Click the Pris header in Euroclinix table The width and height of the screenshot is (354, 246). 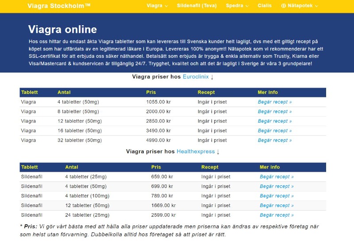click(151, 92)
